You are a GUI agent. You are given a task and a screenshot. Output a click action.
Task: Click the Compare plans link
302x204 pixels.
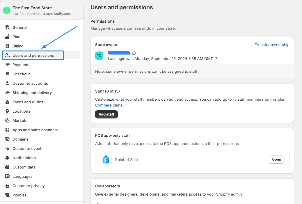109,105
